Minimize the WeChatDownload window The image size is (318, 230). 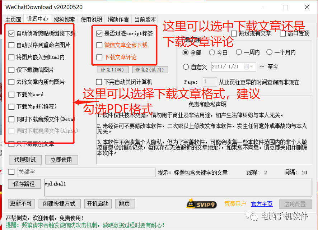click(x=265, y=7)
